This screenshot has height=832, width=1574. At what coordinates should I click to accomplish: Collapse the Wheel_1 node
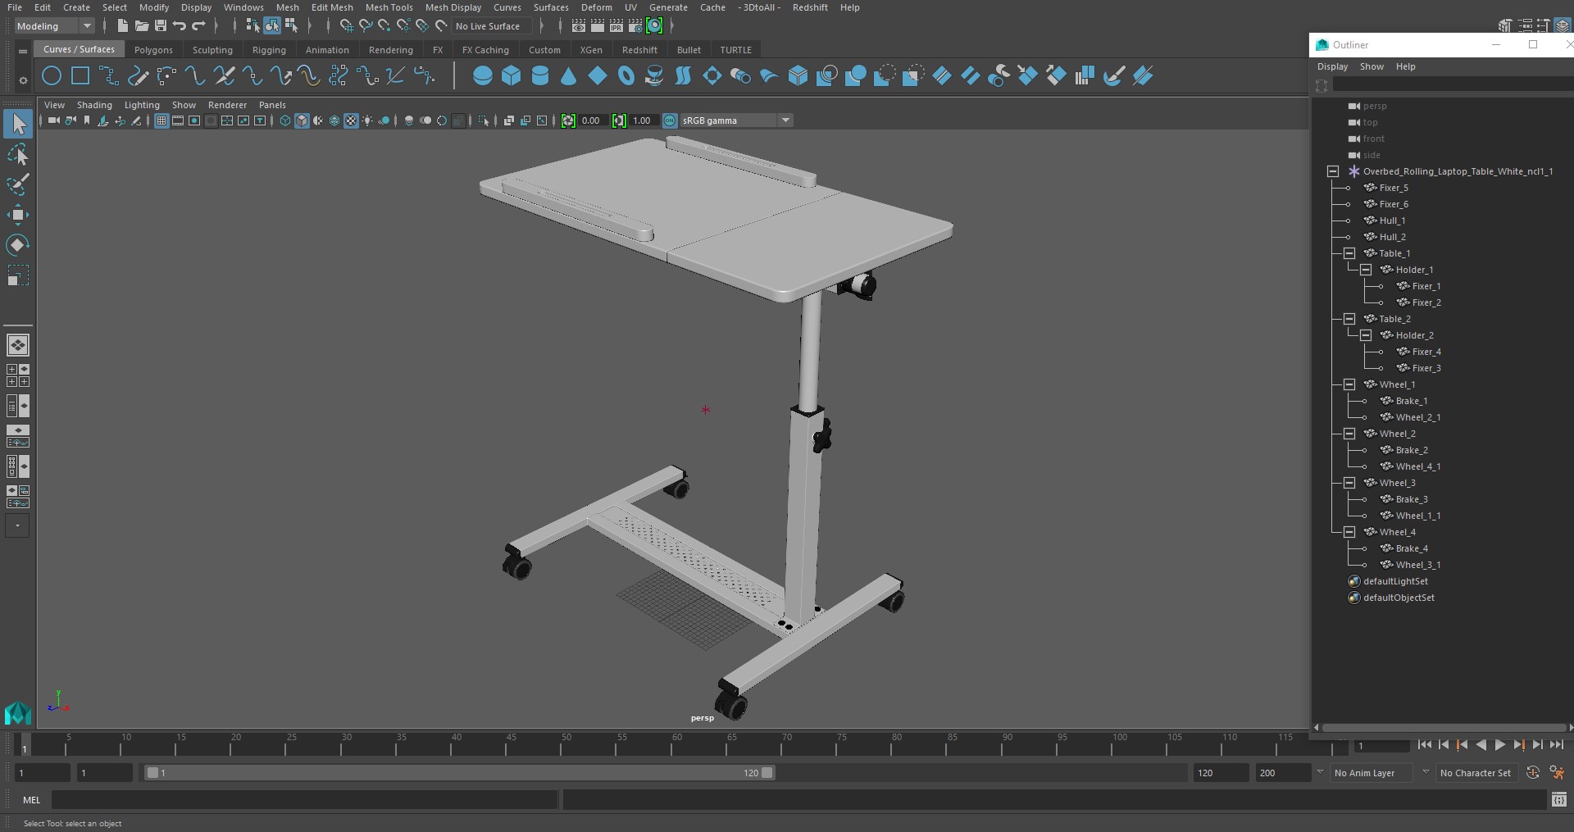tap(1349, 384)
